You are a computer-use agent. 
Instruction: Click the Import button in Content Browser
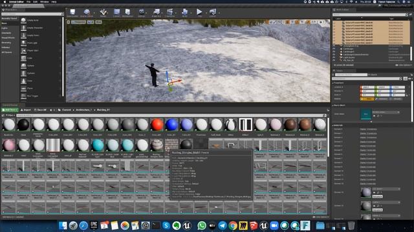tap(26, 110)
